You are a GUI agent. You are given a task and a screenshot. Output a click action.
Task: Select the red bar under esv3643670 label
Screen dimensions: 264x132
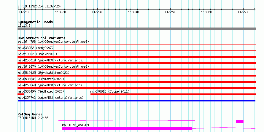point(136,69)
